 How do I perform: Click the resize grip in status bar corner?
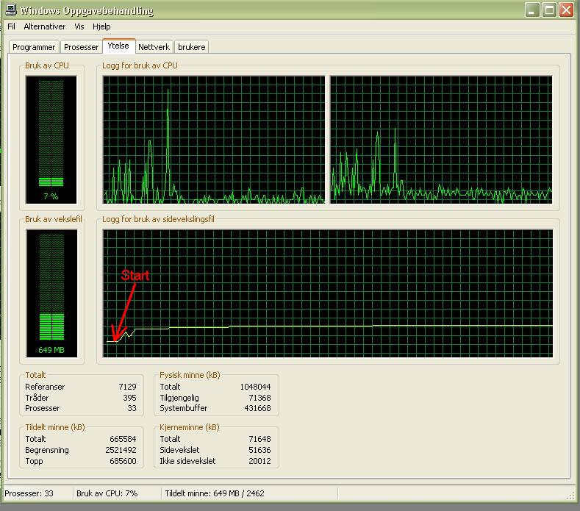[x=571, y=496]
